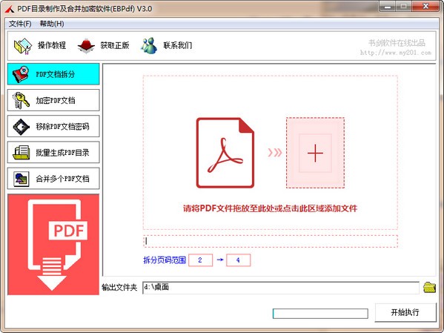Click the 移除PDF文档密码 diamond icon
Viewport: 444px width, 333px height.
[21, 126]
